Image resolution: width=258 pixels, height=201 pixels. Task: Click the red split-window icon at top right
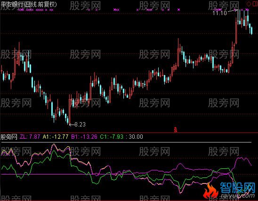point(255,4)
